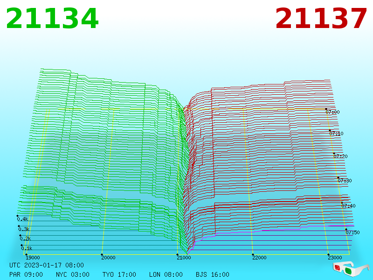Click the 07:20 time marker

(x=341, y=156)
